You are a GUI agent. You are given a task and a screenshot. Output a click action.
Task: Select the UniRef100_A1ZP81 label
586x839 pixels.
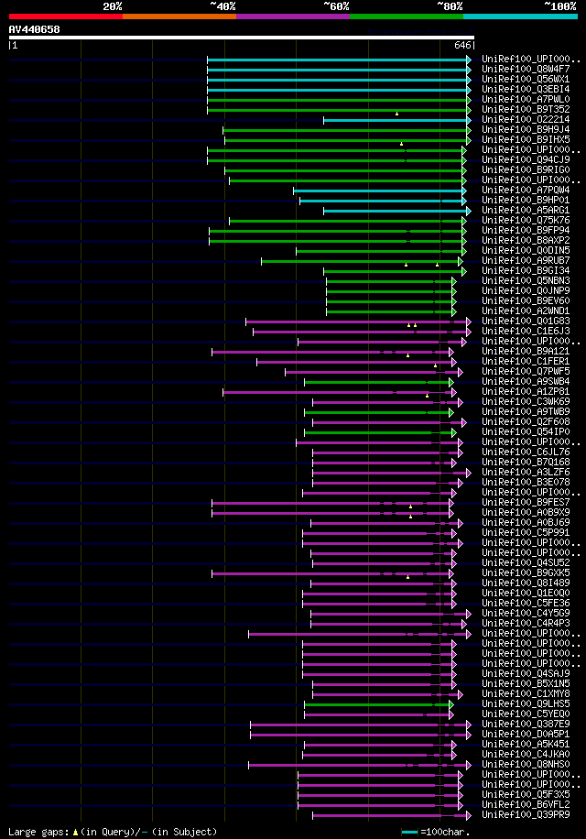pyautogui.click(x=526, y=392)
